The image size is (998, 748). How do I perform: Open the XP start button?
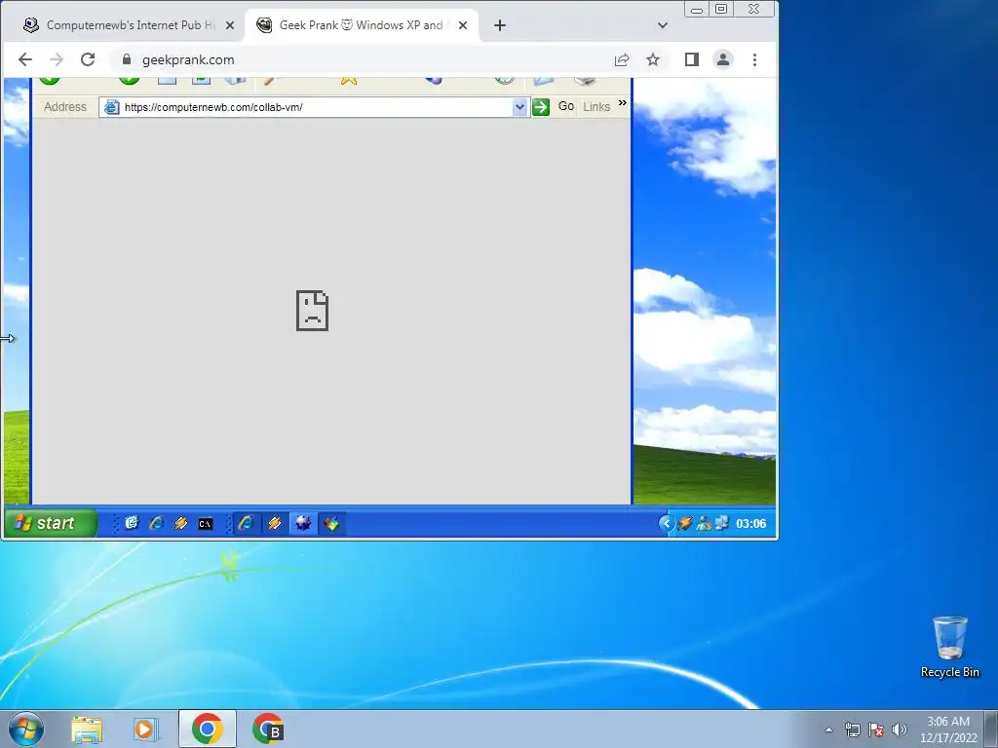pos(51,523)
